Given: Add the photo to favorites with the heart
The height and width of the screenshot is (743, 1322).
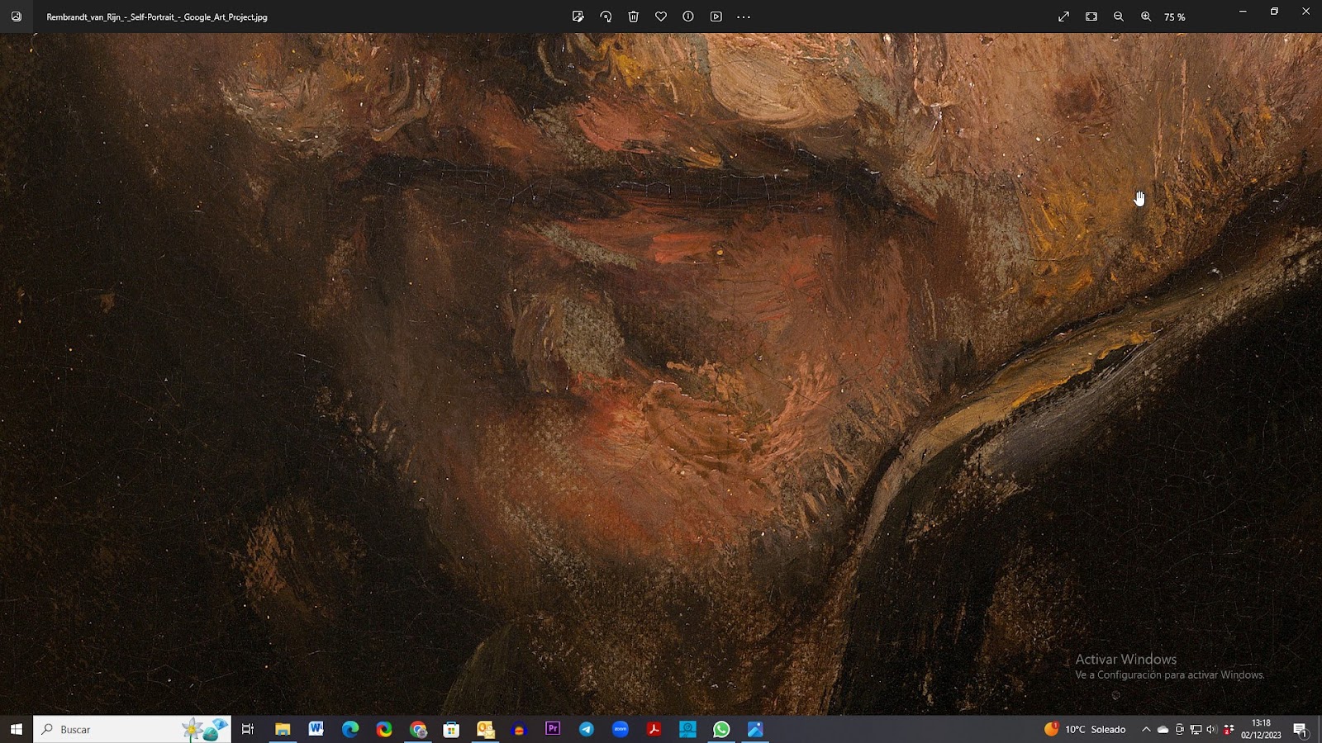Looking at the screenshot, I should (x=661, y=17).
